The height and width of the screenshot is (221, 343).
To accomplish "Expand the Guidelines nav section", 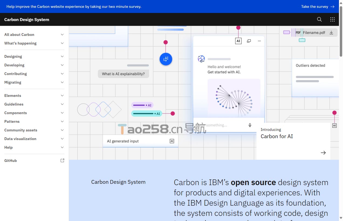I will pyautogui.click(x=34, y=104).
